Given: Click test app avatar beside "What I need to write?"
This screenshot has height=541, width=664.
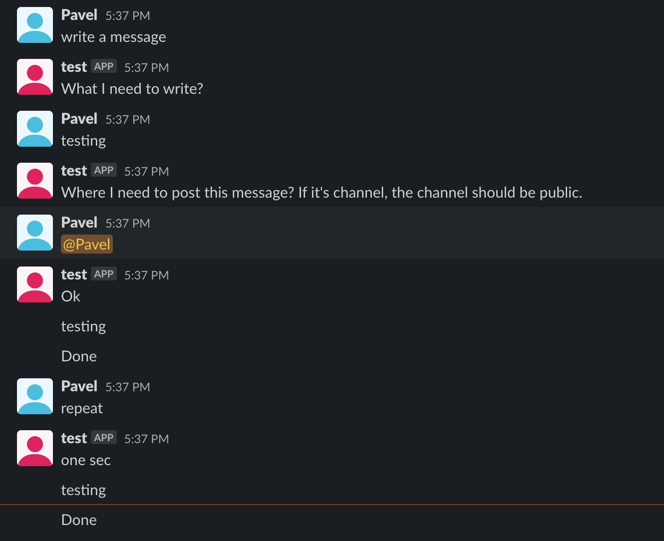Looking at the screenshot, I should pyautogui.click(x=35, y=77).
